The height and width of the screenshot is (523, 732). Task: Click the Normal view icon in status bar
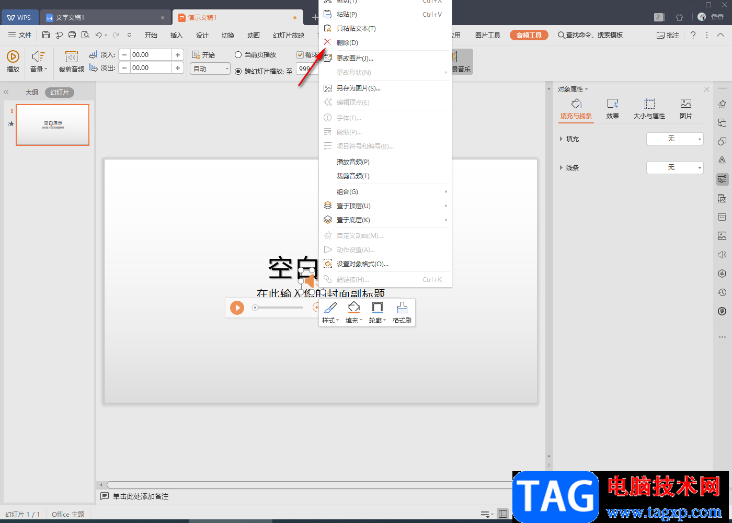[503, 514]
